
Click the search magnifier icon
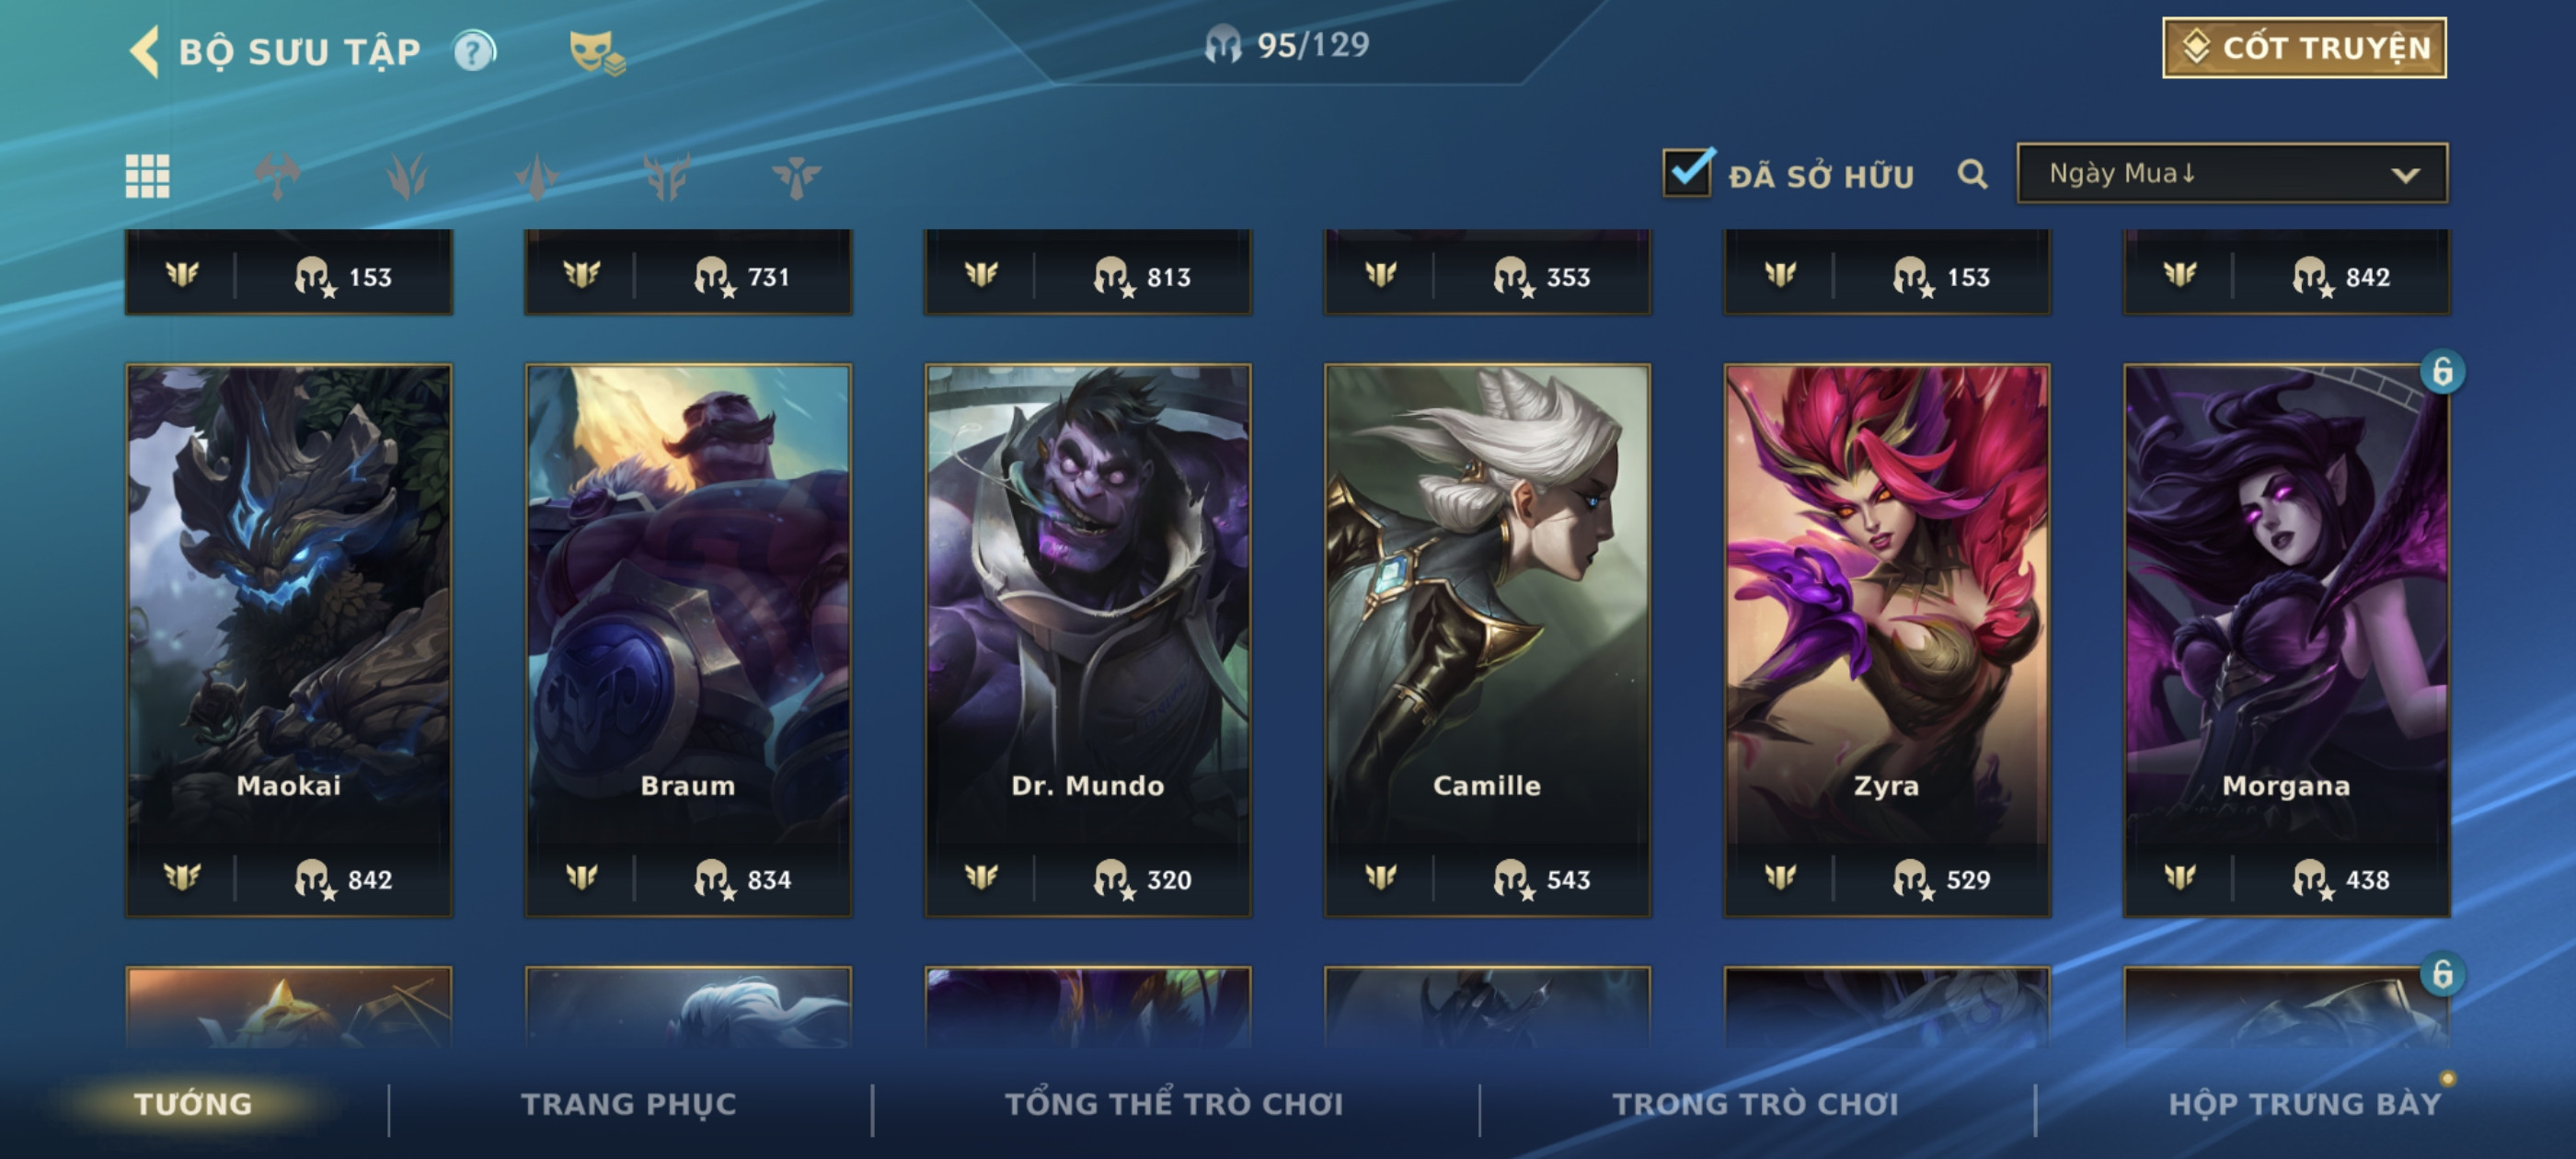point(1971,174)
